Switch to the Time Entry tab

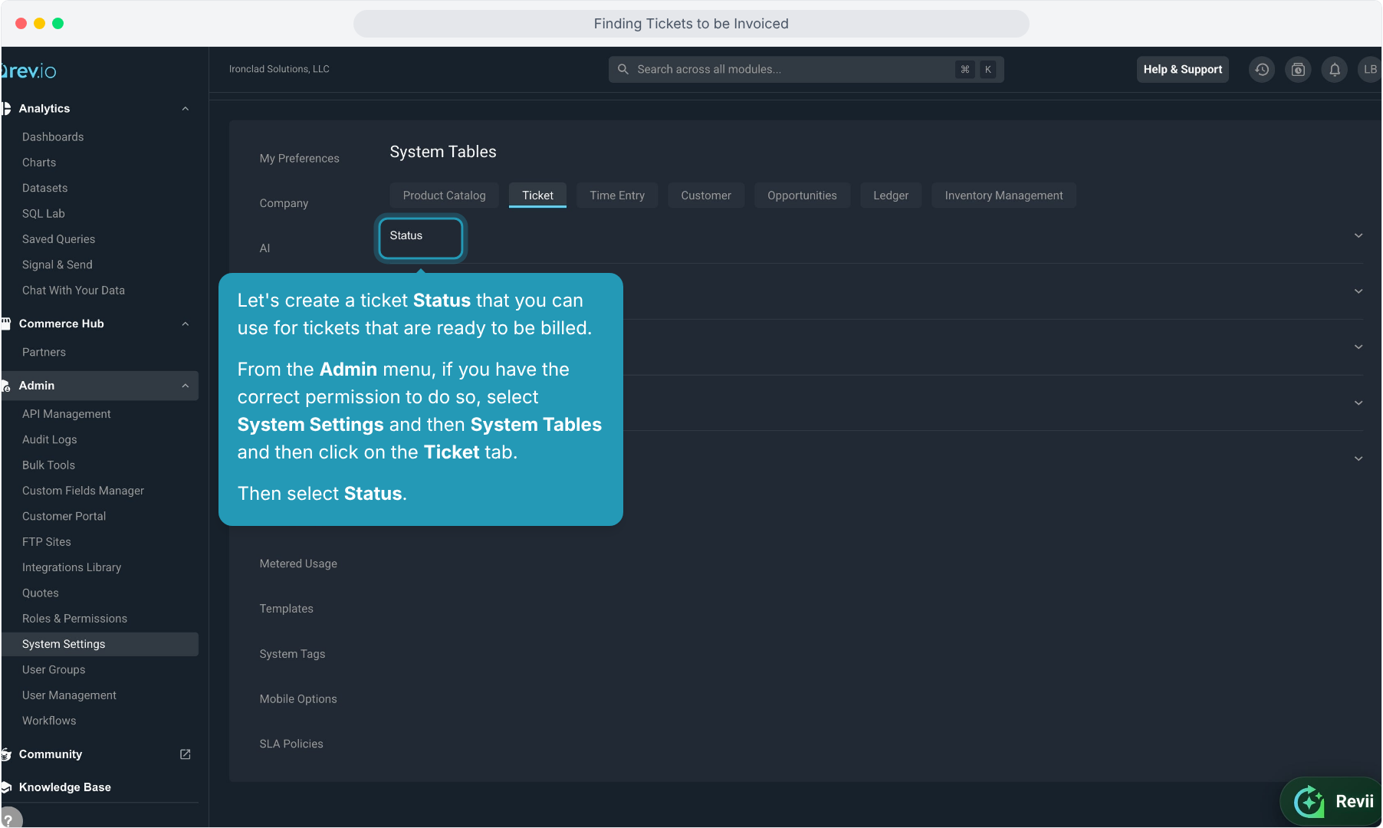(617, 195)
